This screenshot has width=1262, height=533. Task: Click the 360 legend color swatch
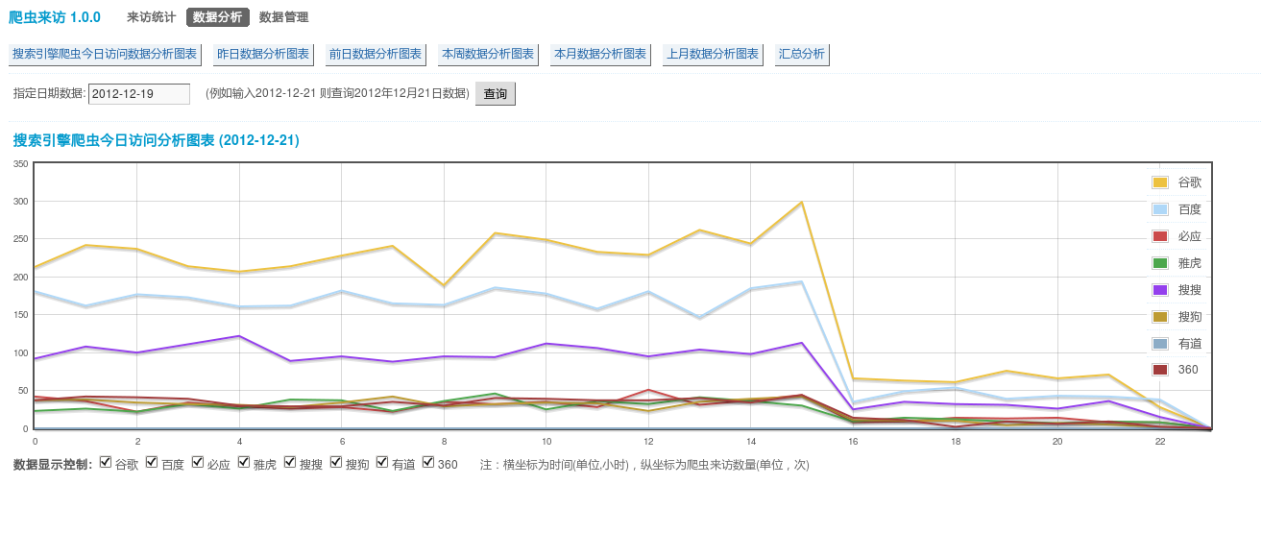point(1159,370)
